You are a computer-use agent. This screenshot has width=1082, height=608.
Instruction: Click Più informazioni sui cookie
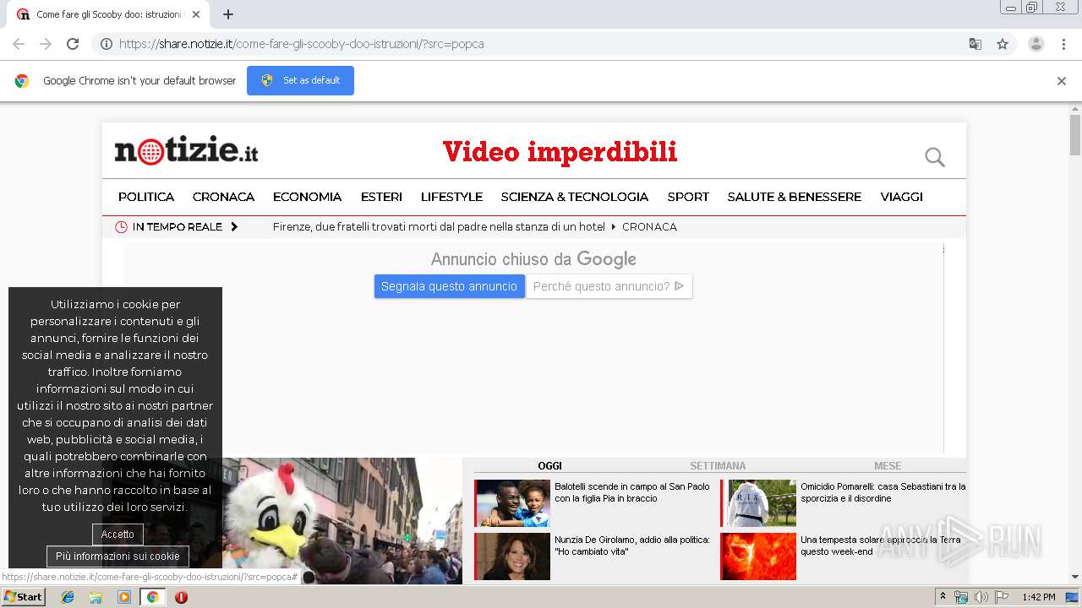[x=117, y=556]
